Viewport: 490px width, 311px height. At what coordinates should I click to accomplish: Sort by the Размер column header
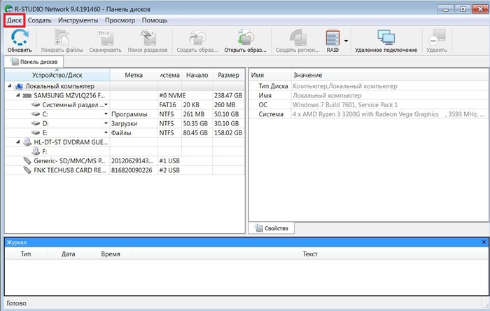tap(227, 75)
